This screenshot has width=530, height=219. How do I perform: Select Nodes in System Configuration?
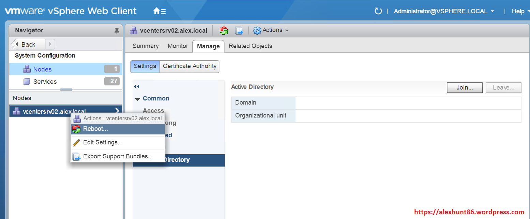(x=42, y=69)
